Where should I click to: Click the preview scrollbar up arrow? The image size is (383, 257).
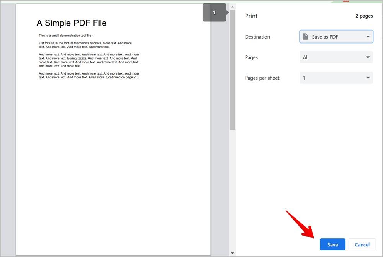pos(232,7)
